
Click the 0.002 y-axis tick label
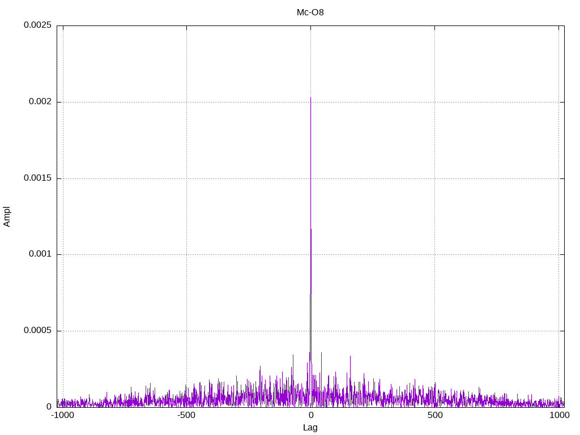point(40,102)
